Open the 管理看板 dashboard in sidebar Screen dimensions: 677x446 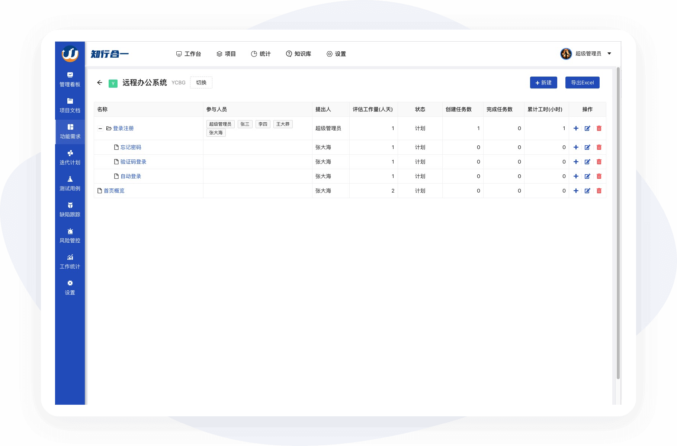70,80
